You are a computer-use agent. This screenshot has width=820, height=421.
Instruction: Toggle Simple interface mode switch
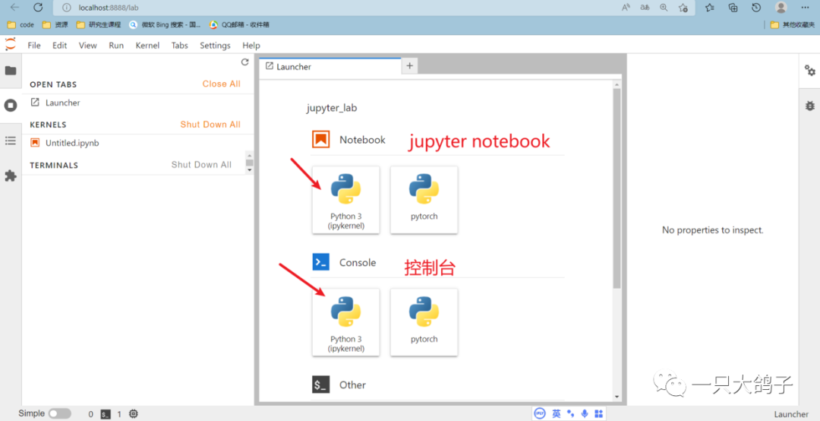[x=60, y=413]
